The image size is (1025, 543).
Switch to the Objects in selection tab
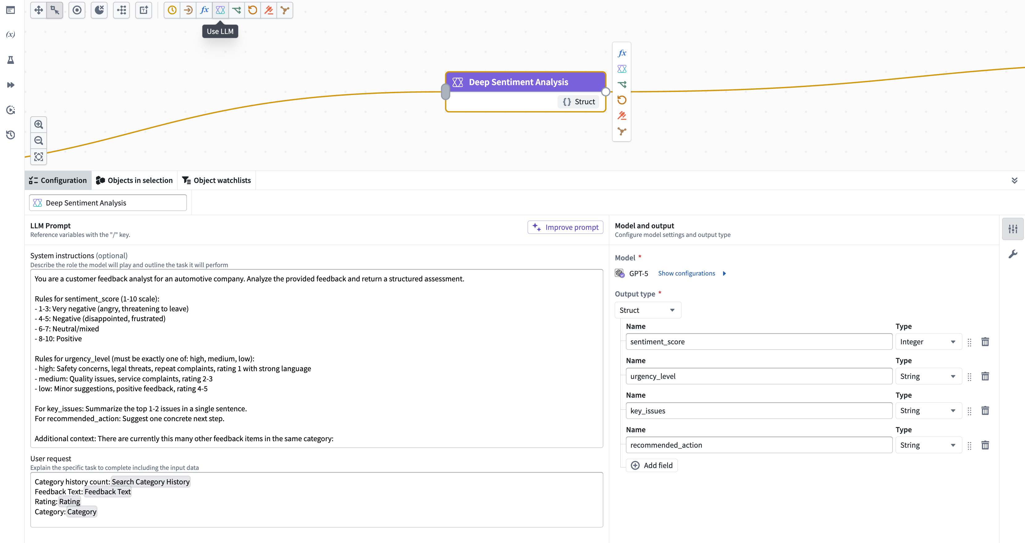[x=134, y=180]
